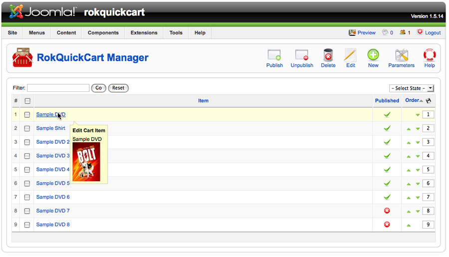The width and height of the screenshot is (449, 257).
Task: Open the Extensions menu
Action: click(x=144, y=32)
